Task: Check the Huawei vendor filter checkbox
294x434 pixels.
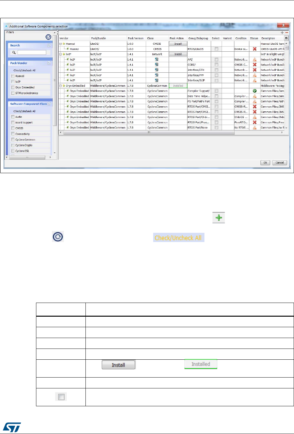Action: coord(13,76)
